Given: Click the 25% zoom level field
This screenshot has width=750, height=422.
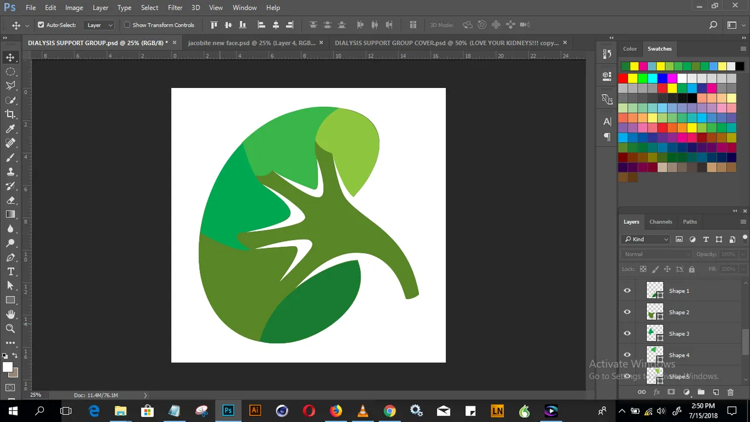Looking at the screenshot, I should (36, 395).
